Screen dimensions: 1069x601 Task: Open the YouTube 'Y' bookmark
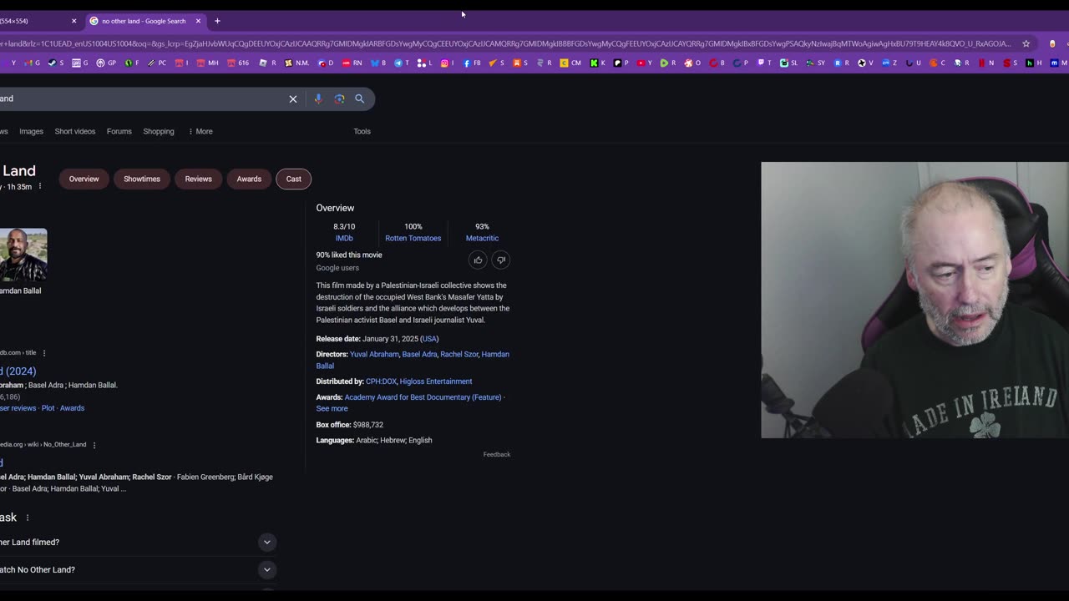point(644,63)
